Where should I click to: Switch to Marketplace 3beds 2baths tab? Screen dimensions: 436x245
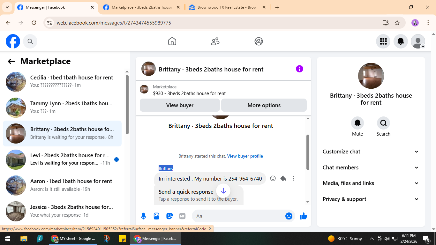[141, 7]
